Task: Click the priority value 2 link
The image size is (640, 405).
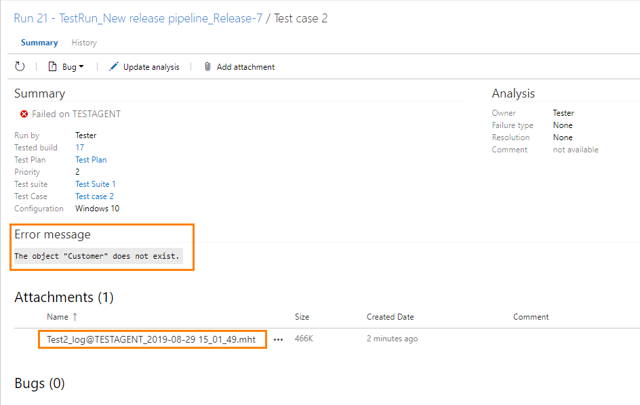Action: [77, 171]
